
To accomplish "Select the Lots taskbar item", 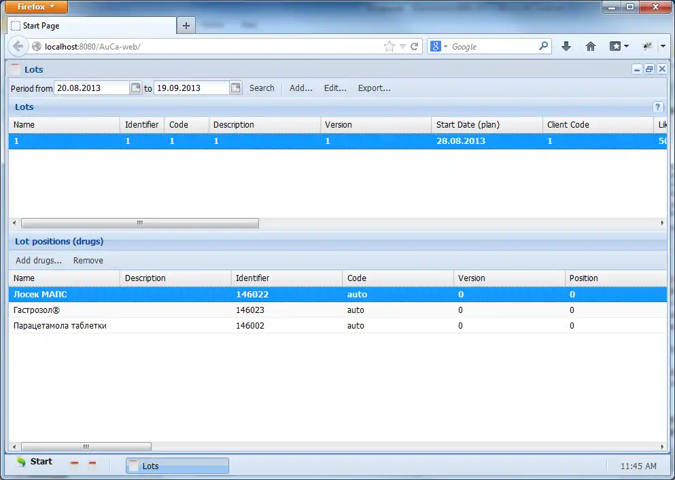I will pyautogui.click(x=177, y=466).
